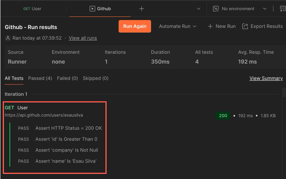
Task: Click the api.github.com/users/esausilva URL
Action: pos(44,115)
